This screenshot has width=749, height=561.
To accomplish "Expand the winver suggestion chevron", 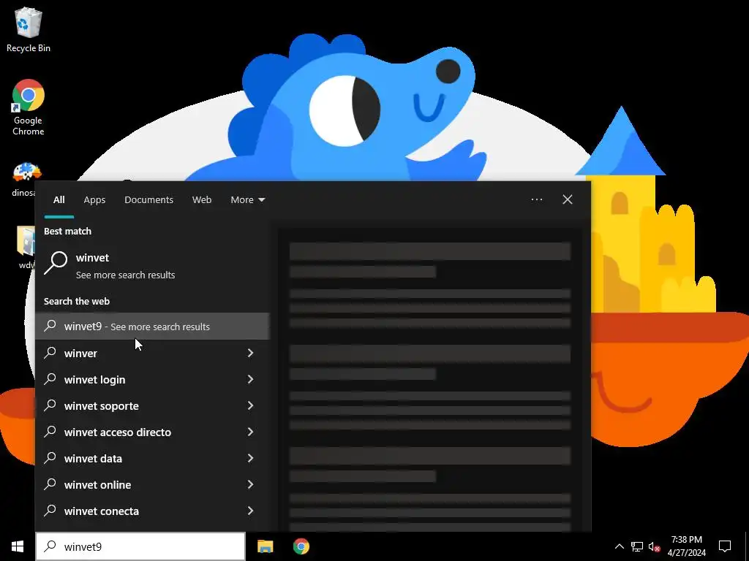I will 250,353.
